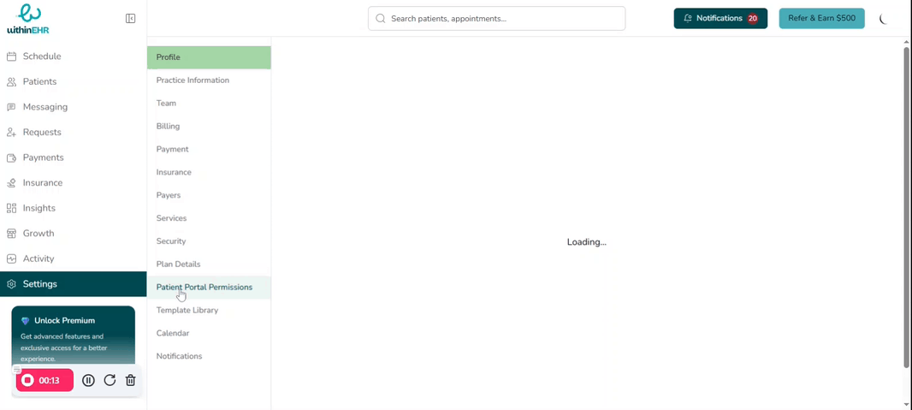Screen dimensions: 912x410
Task: Click the withinEHR logo
Action: pyautogui.click(x=27, y=19)
